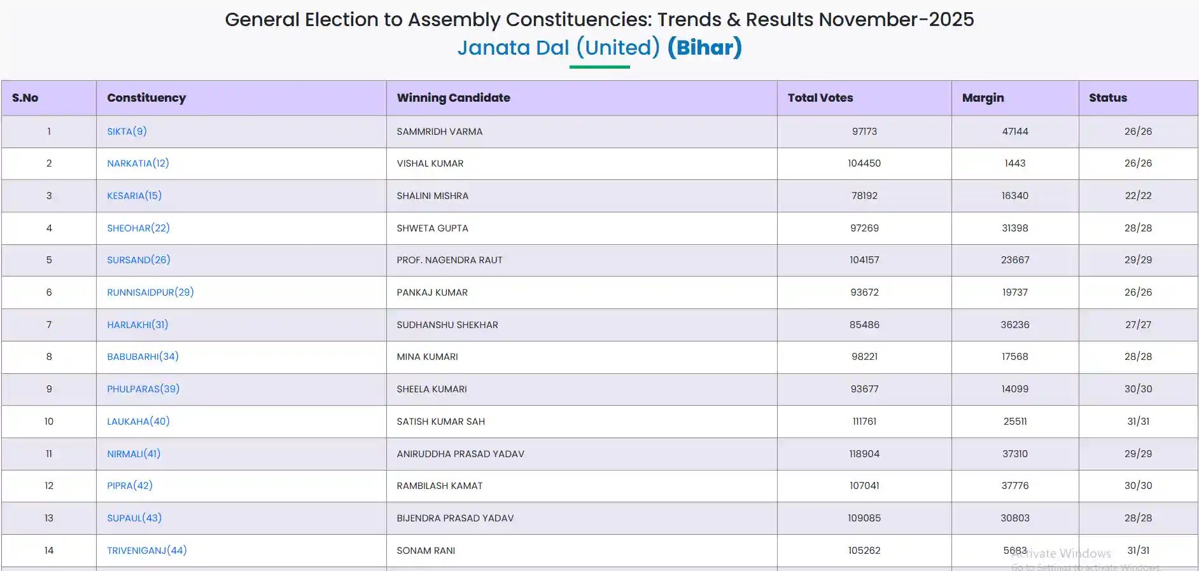The width and height of the screenshot is (1199, 571).
Task: Click the Status column header
Action: click(1107, 98)
